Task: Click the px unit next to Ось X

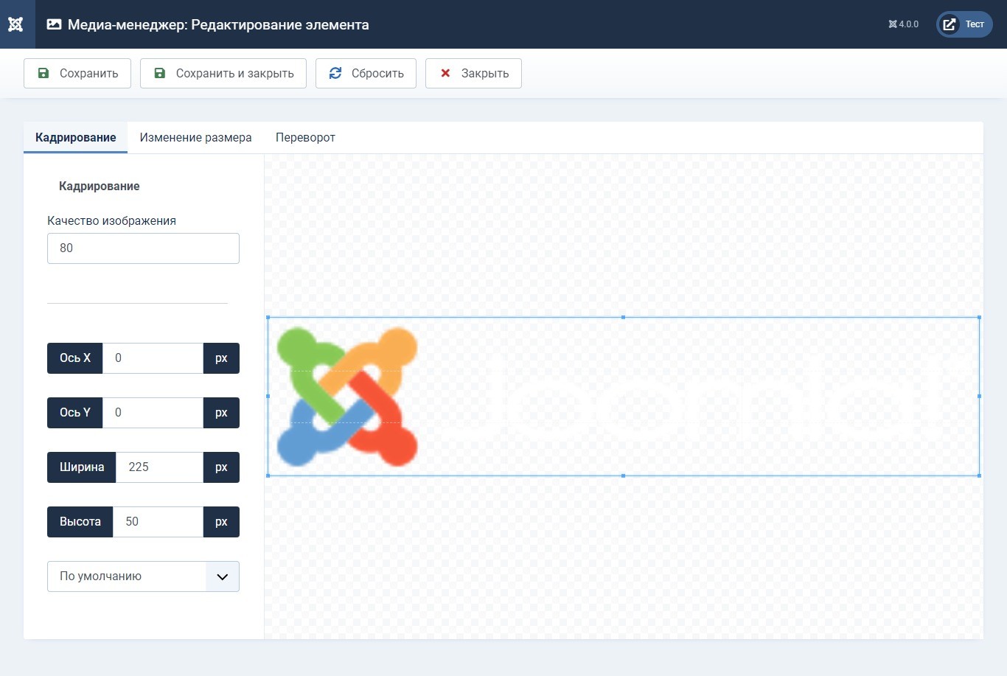Action: click(221, 358)
